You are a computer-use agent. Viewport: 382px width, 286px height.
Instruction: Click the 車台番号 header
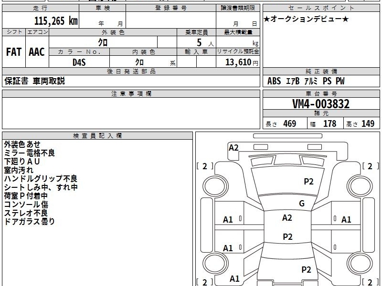click(x=321, y=93)
